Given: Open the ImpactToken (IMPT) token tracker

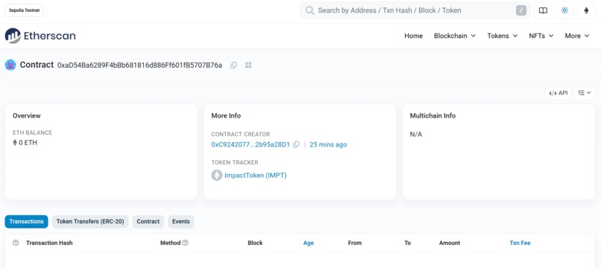Looking at the screenshot, I should click(x=255, y=176).
